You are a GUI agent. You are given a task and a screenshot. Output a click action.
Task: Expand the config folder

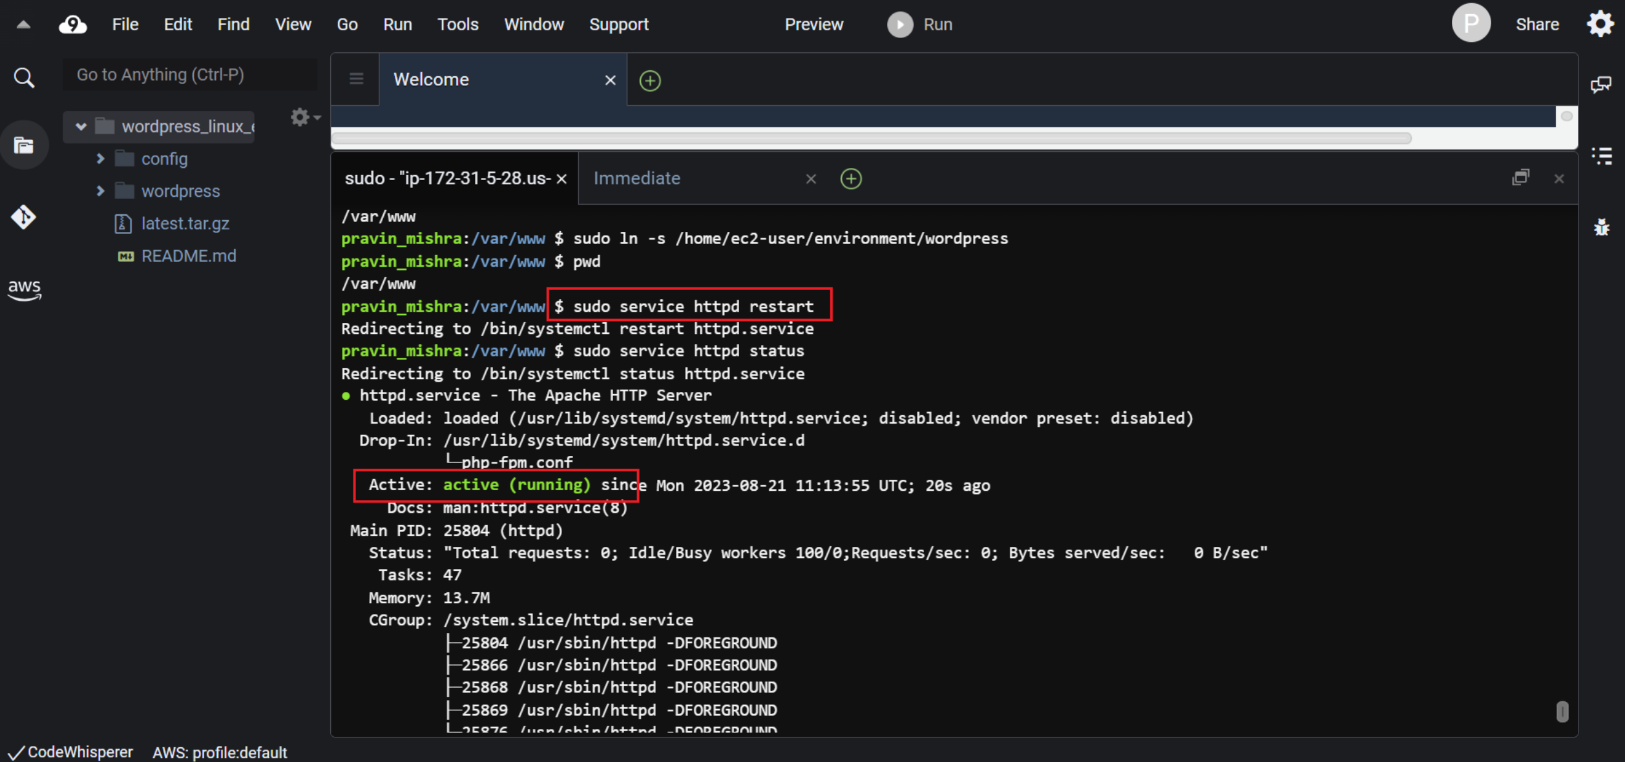(x=100, y=158)
